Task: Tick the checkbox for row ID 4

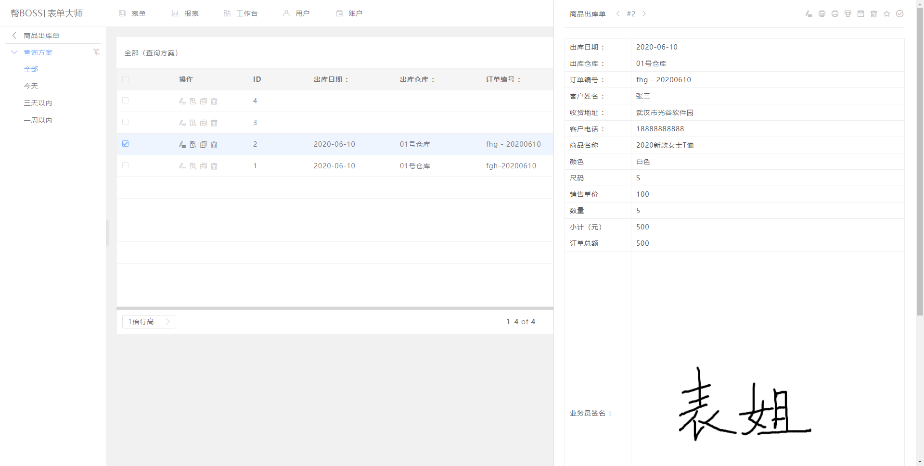Action: pyautogui.click(x=126, y=101)
